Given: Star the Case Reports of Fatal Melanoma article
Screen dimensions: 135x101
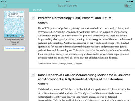Looking at the screenshot, I should 33,75.
